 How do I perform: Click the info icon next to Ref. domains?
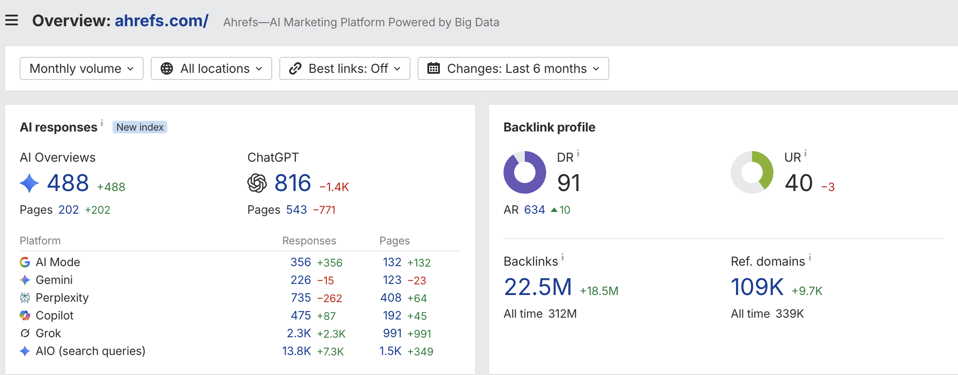810,257
